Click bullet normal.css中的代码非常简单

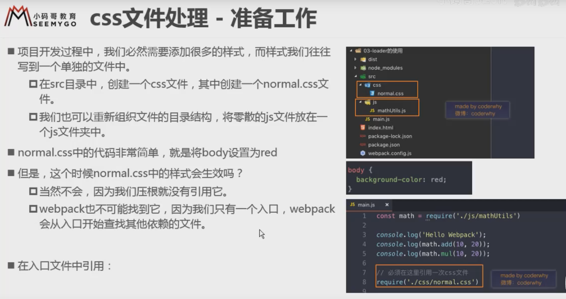click(x=147, y=153)
